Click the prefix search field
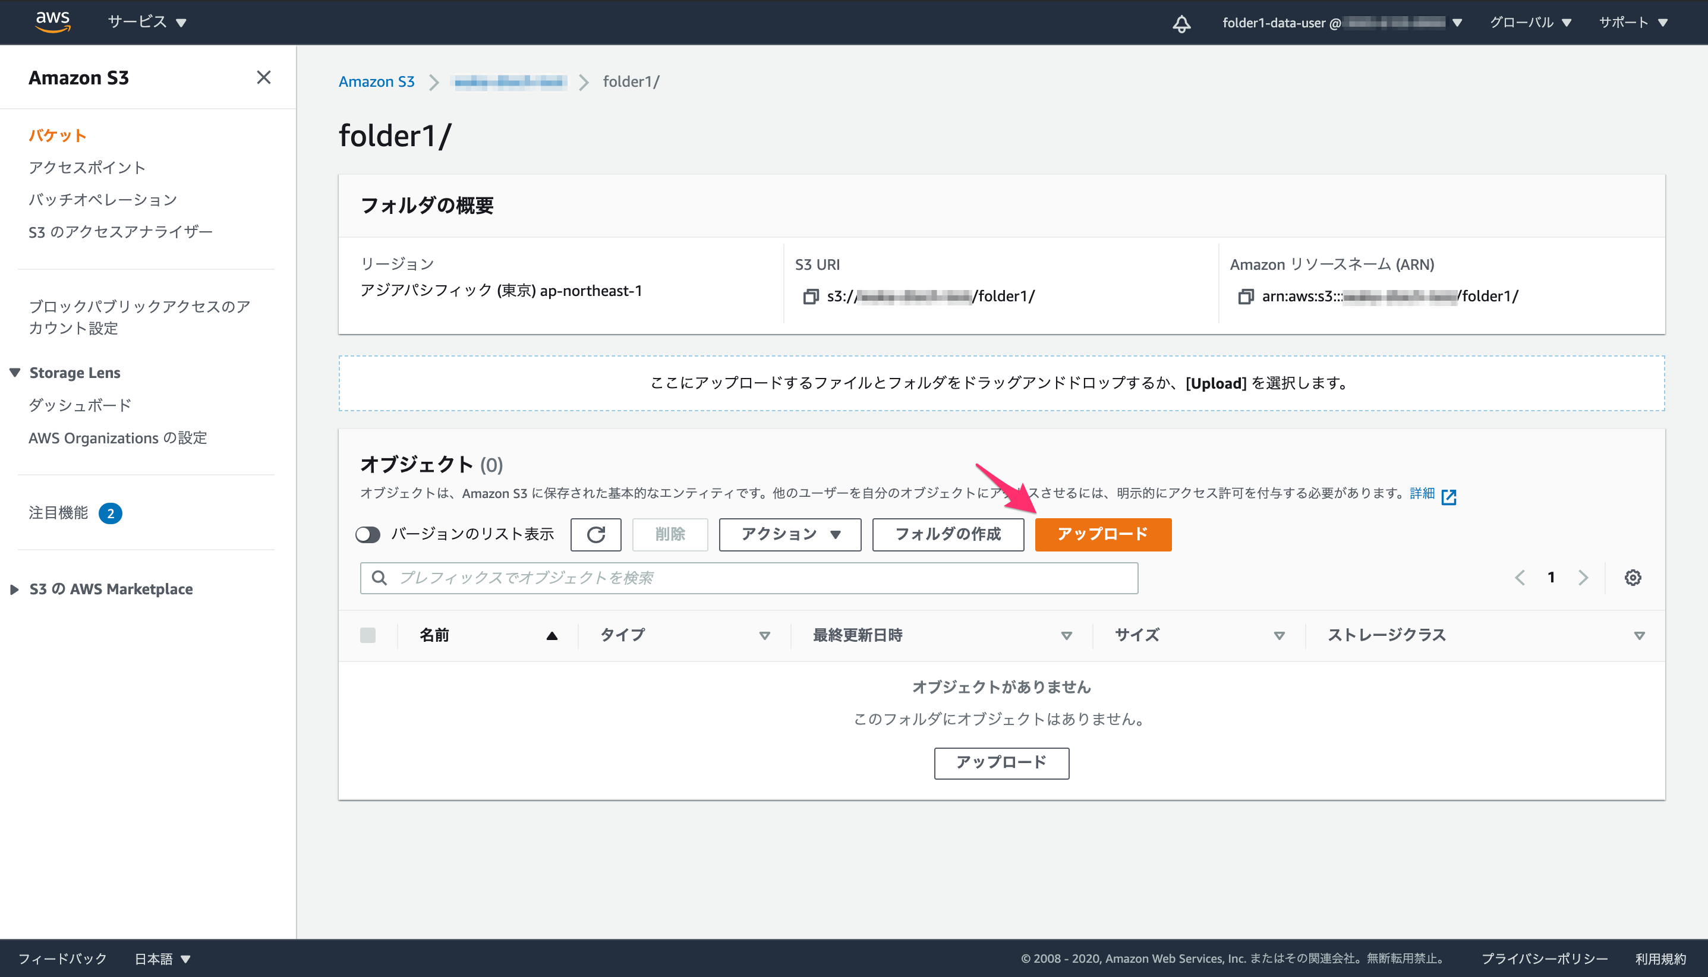Viewport: 1708px width, 977px height. point(749,578)
